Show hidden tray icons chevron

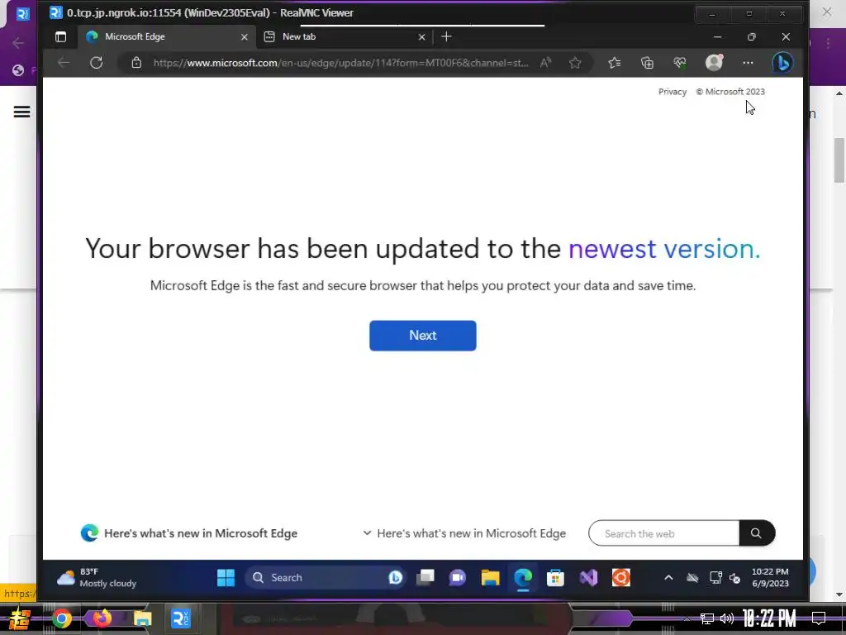[x=668, y=578]
